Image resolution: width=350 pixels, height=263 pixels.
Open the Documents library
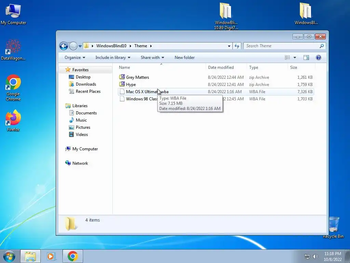click(x=86, y=113)
